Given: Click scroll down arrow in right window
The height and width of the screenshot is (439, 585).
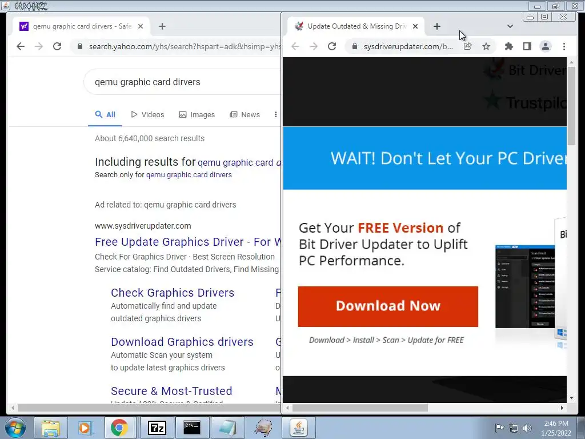Looking at the screenshot, I should (x=571, y=398).
